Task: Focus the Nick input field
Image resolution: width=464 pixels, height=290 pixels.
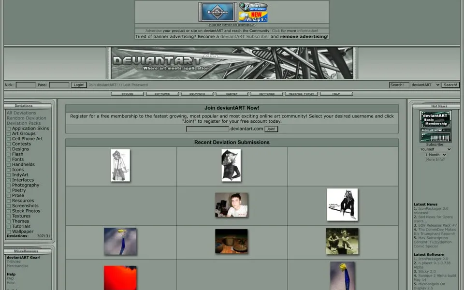Action: [x=26, y=85]
